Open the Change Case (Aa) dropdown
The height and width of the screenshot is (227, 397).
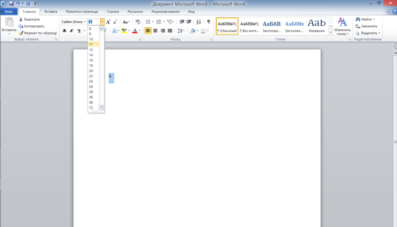126,22
